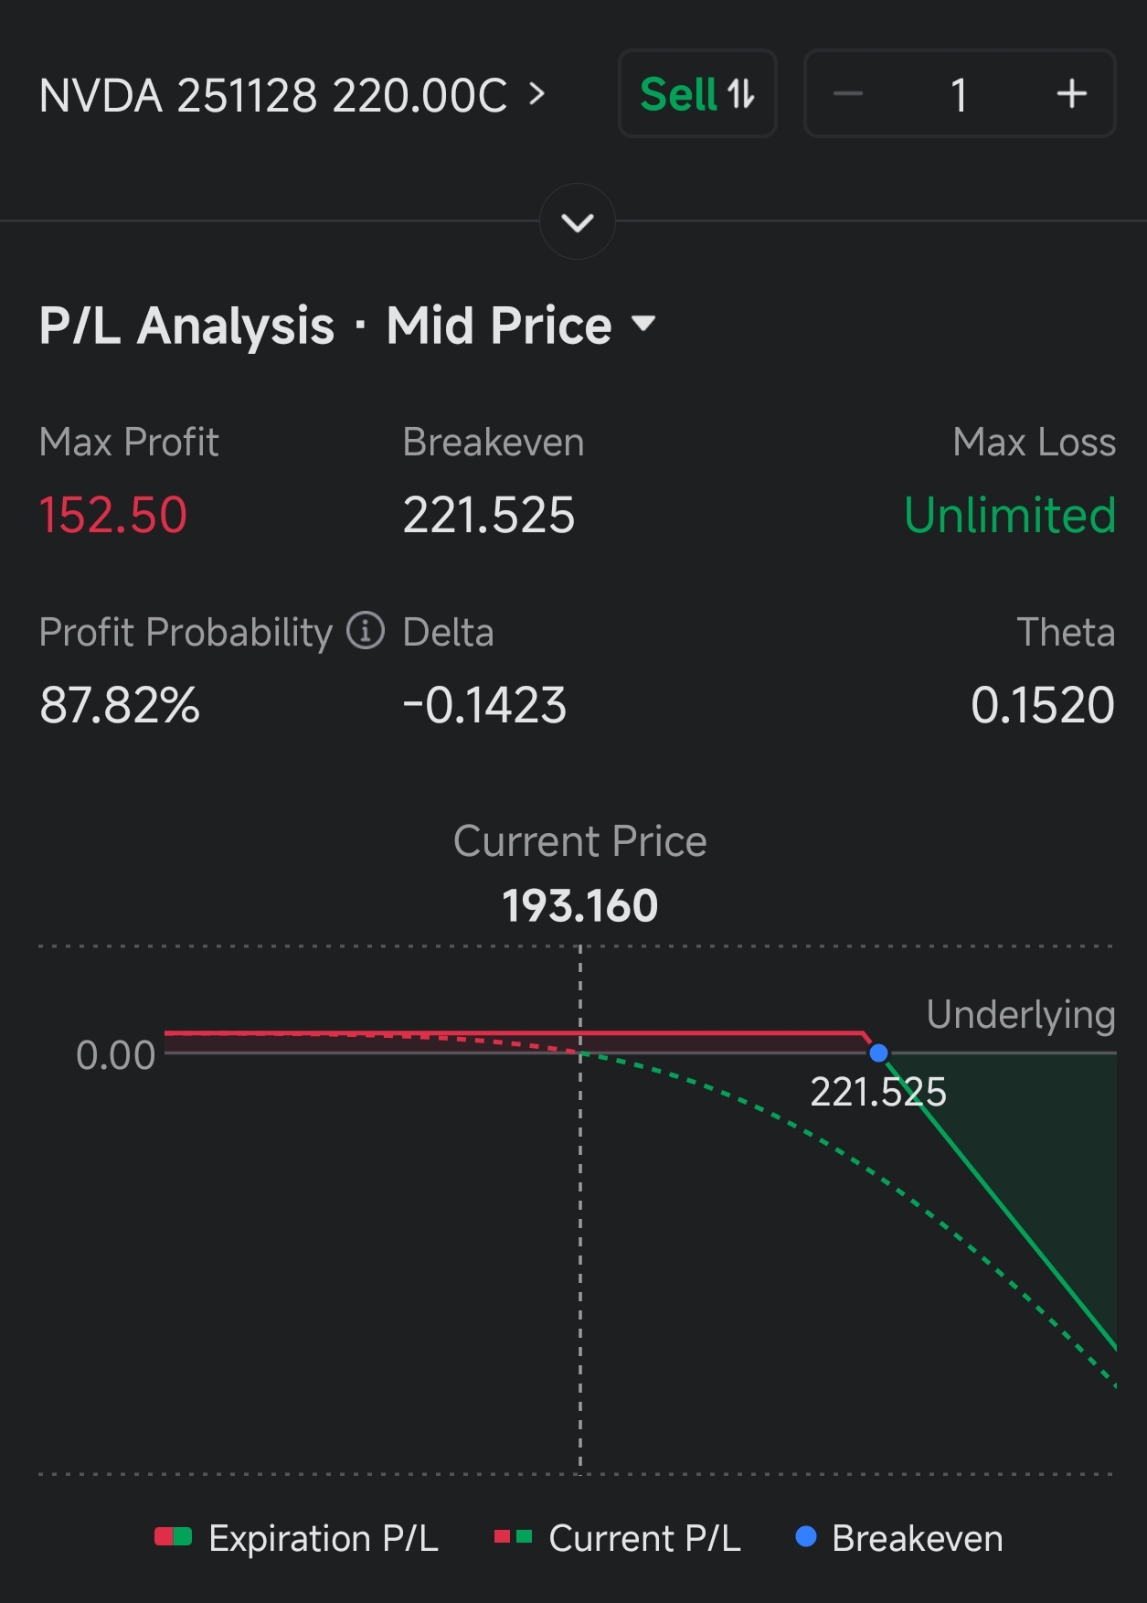Open NVDA 251128 220.00C option details
The height and width of the screenshot is (1603, 1147).
pos(273,95)
